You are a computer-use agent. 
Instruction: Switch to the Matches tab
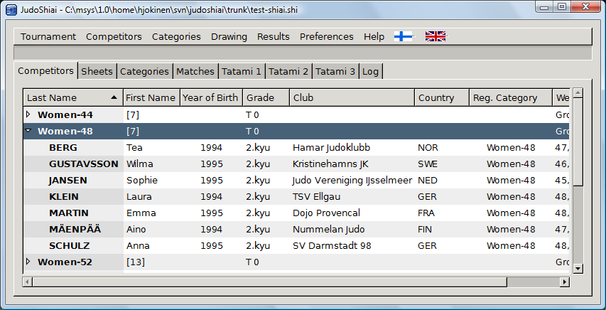(x=195, y=71)
